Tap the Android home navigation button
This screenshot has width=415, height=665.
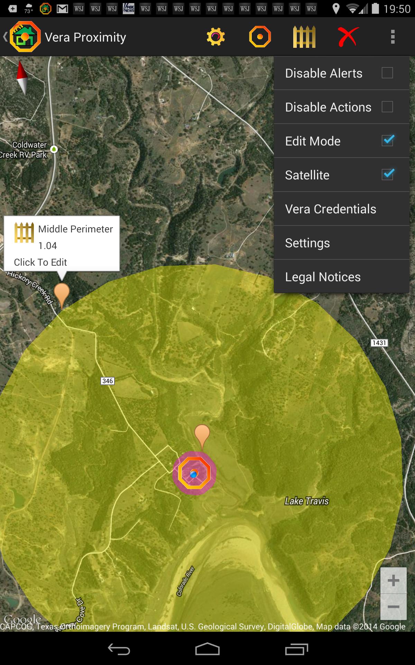pos(207,649)
